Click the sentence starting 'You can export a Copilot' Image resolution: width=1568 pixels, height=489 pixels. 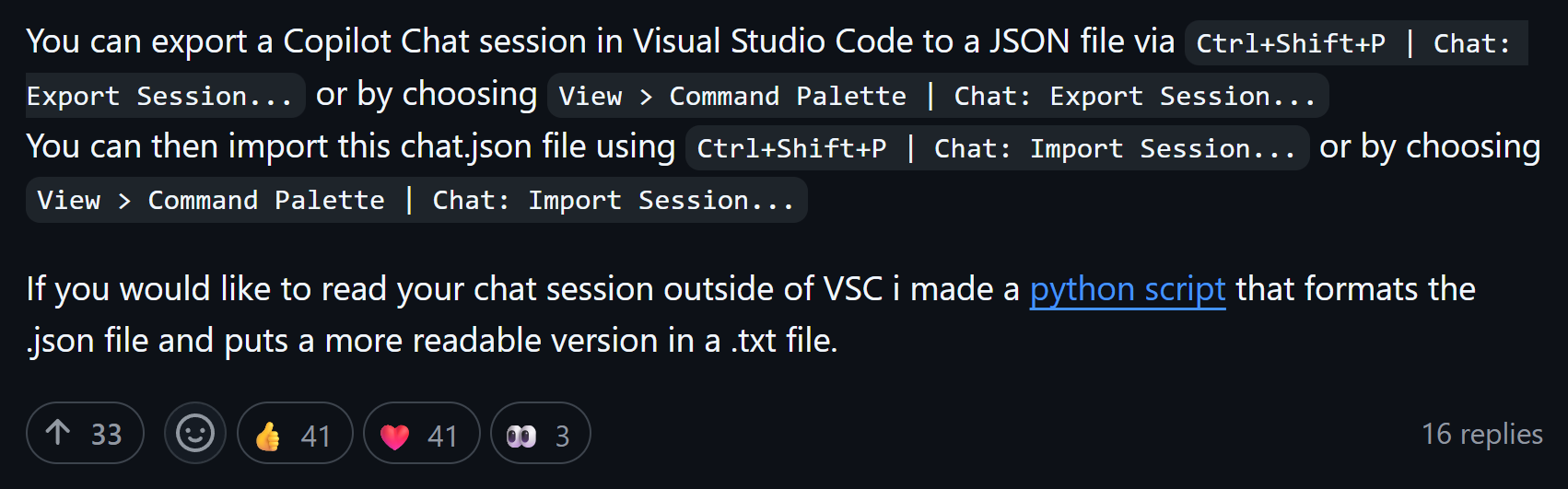pos(601,42)
